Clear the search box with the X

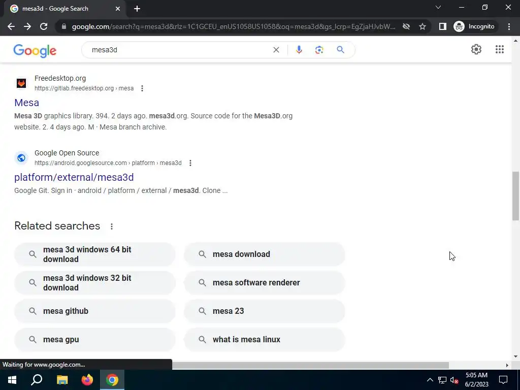tap(276, 50)
